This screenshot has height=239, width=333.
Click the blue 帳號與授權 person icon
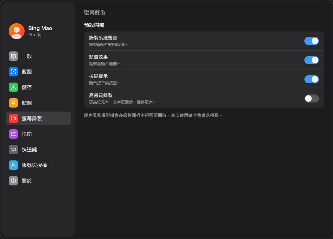point(13,165)
